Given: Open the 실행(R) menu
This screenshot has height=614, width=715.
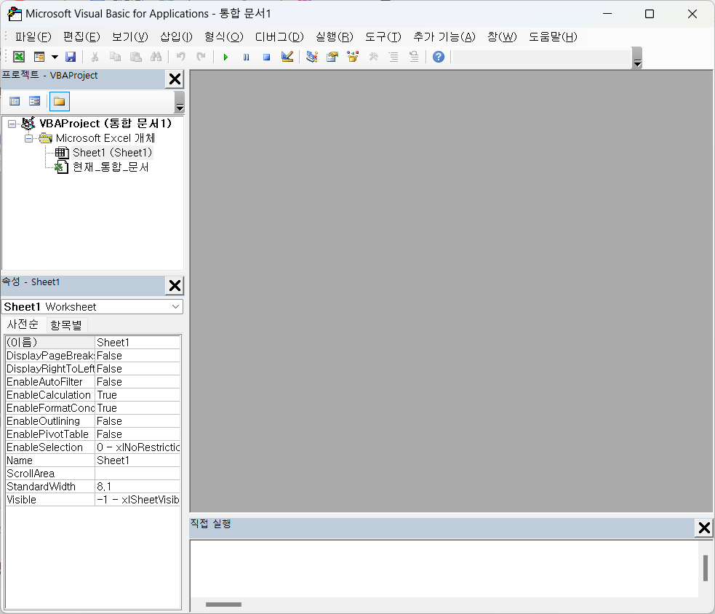Looking at the screenshot, I should pyautogui.click(x=335, y=37).
